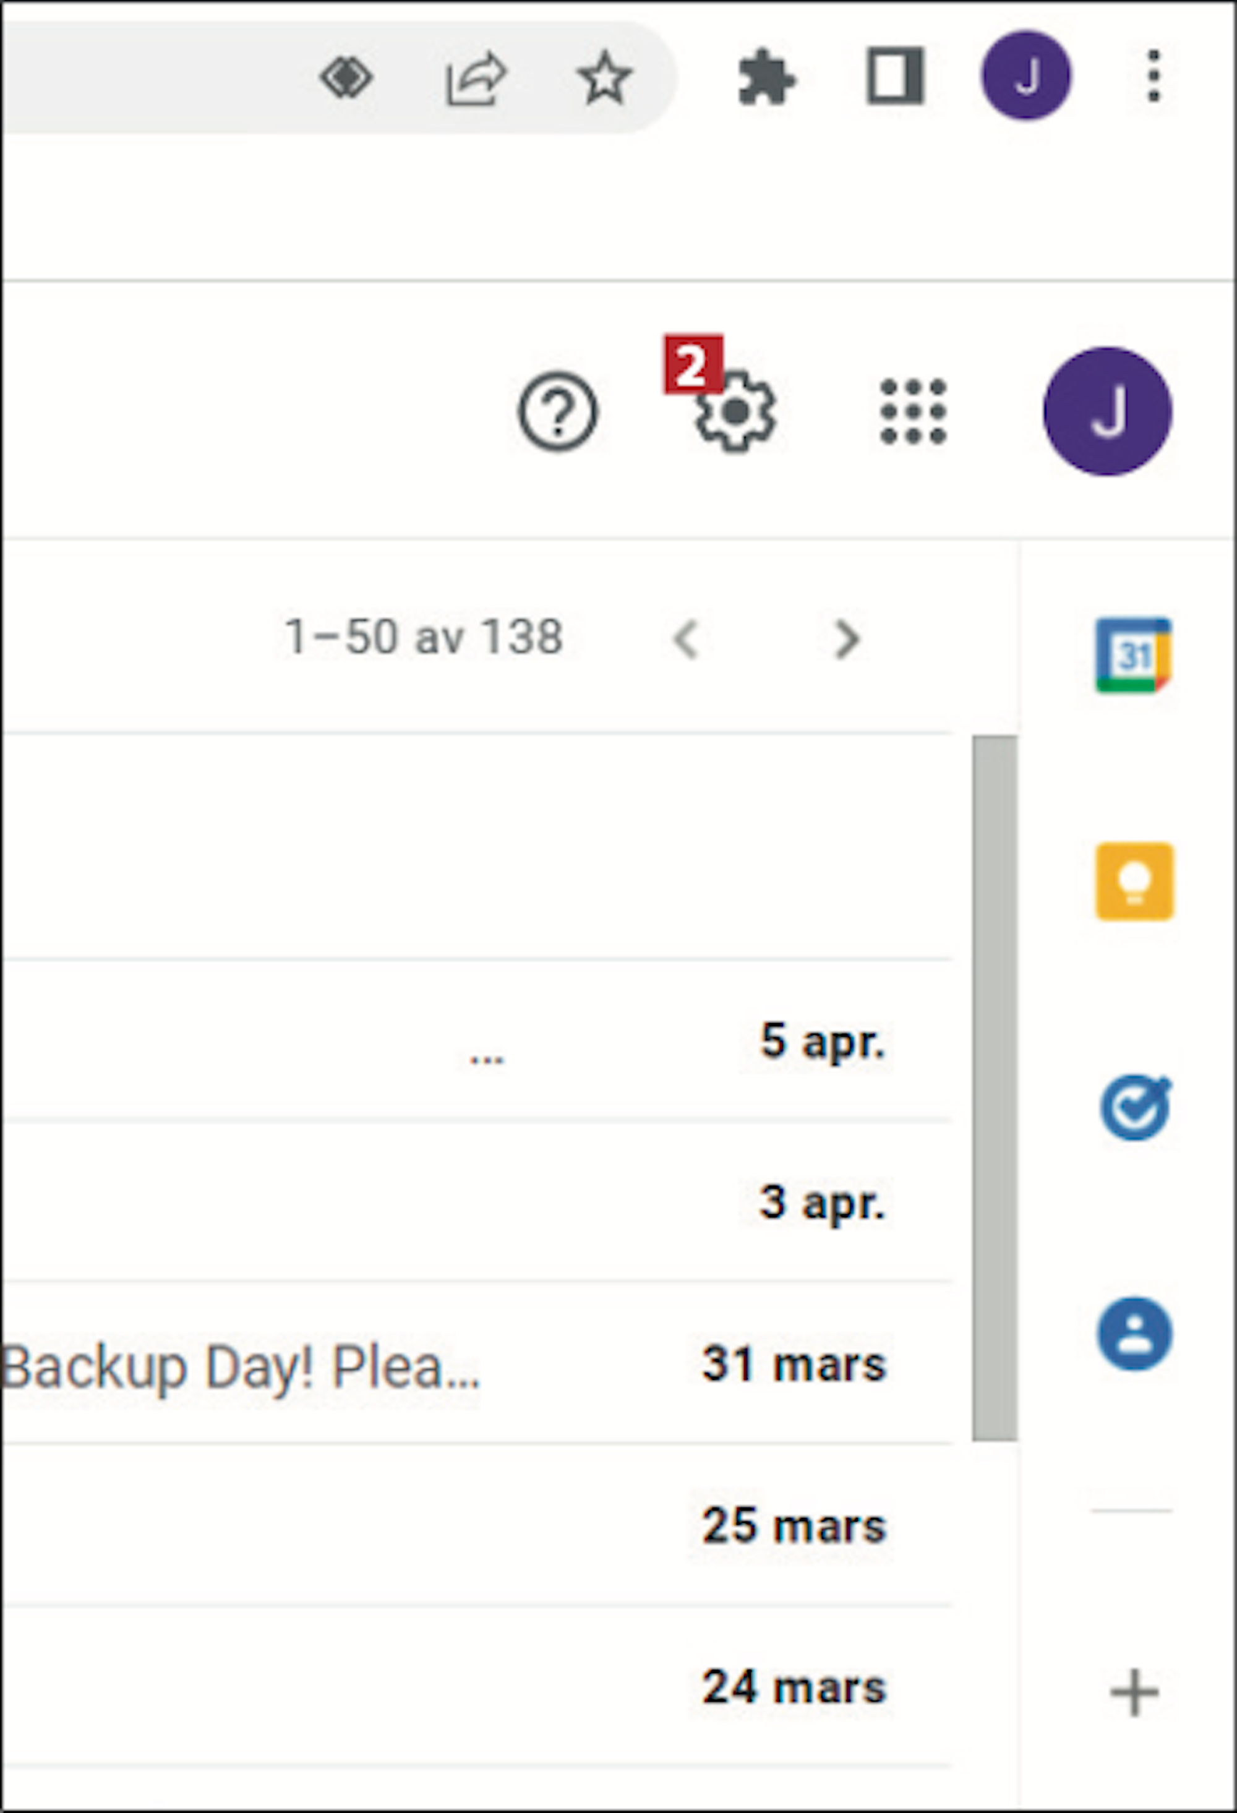The image size is (1237, 1813).
Task: Open the Gmail help question mark
Action: coord(558,411)
